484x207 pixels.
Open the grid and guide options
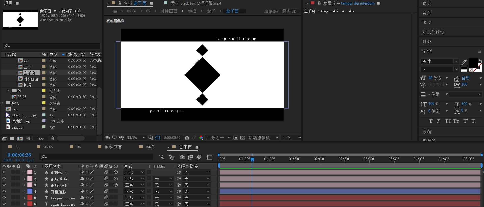(151, 138)
